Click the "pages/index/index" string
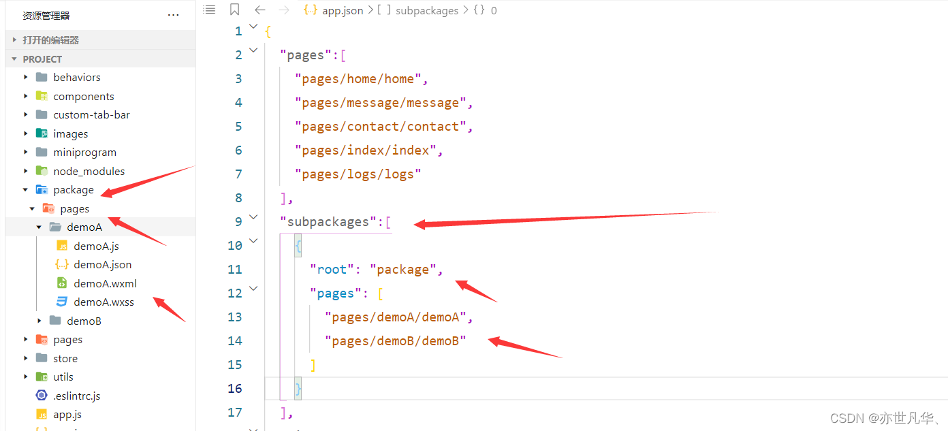 (x=366, y=150)
